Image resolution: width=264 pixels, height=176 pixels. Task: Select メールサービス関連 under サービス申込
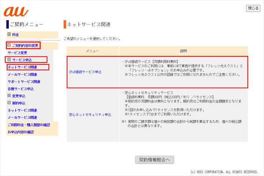[22, 74]
